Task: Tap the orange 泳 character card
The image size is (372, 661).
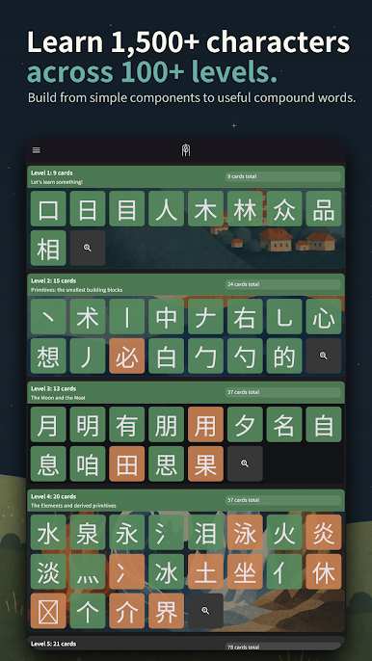Action: point(245,533)
